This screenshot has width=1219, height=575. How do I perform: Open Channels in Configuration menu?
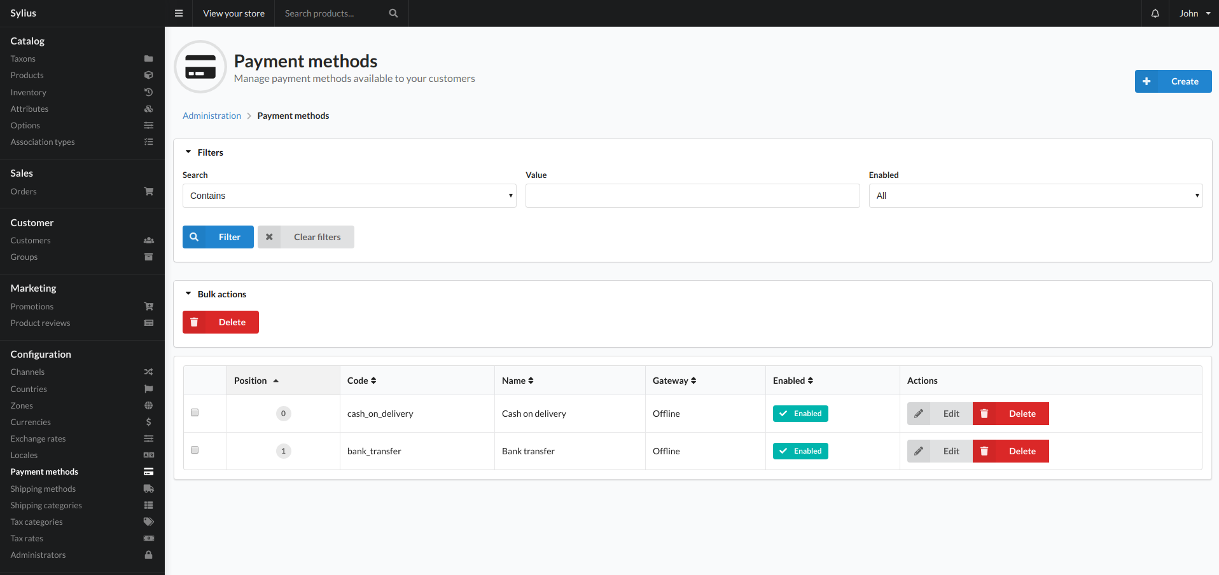click(82, 372)
